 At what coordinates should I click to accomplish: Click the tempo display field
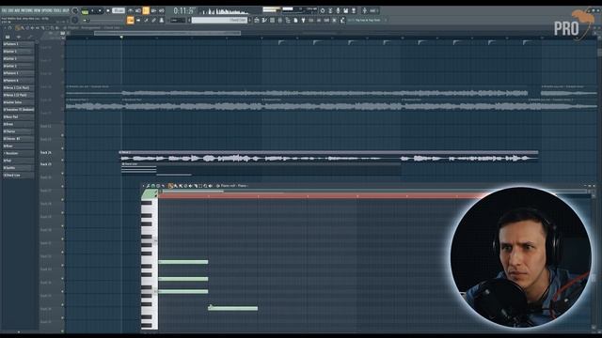coord(119,10)
